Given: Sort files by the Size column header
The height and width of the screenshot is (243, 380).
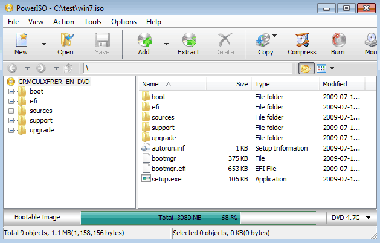Looking at the screenshot, I should pyautogui.click(x=242, y=84).
